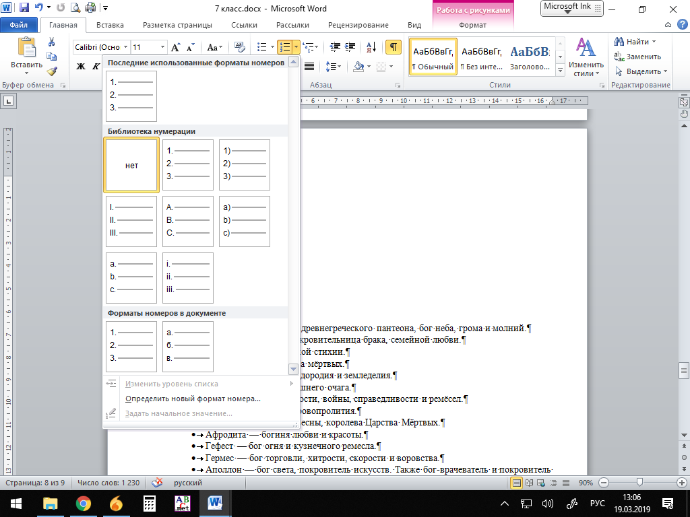This screenshot has height=517, width=690.
Task: Click the Cut scissors icon
Action: point(52,42)
